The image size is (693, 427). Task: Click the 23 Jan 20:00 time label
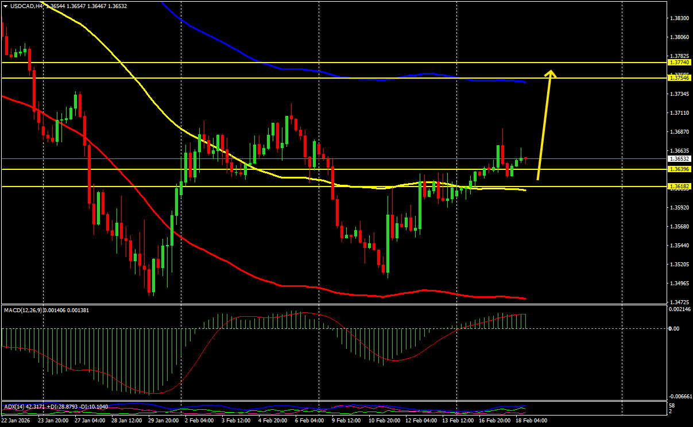(53, 421)
